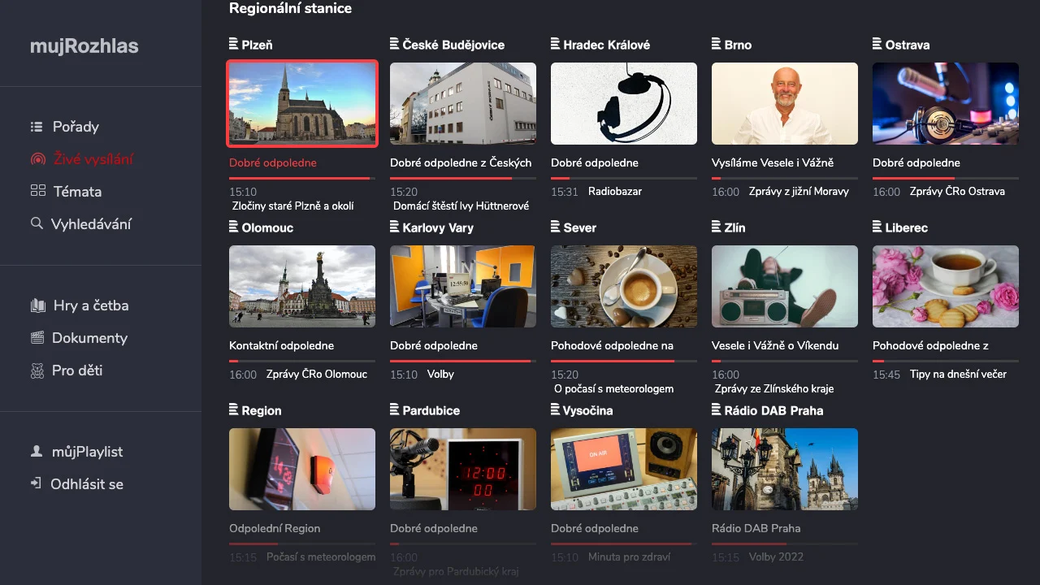Select Pořady in the sidebar menu

75,127
